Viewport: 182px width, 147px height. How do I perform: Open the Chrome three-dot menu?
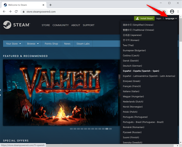pyautogui.click(x=178, y=12)
